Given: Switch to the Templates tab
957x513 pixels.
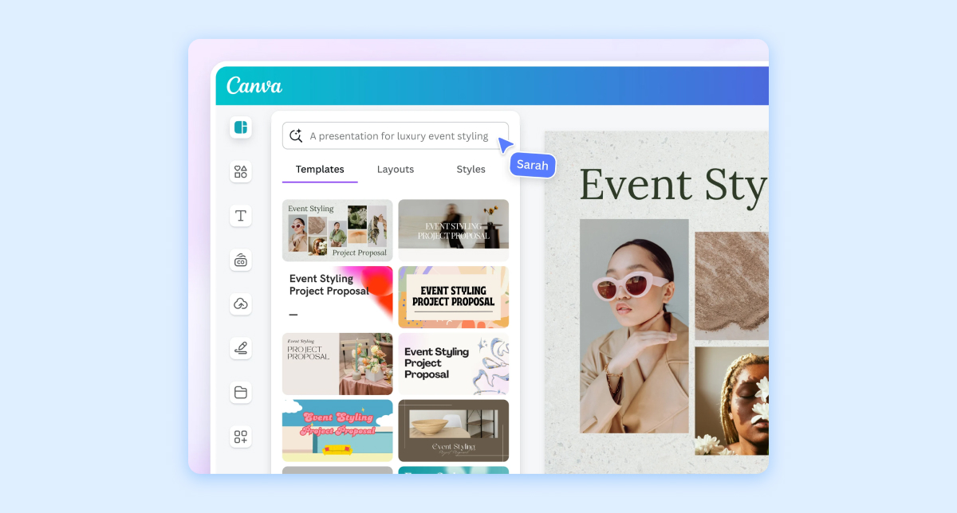Looking at the screenshot, I should tap(320, 170).
